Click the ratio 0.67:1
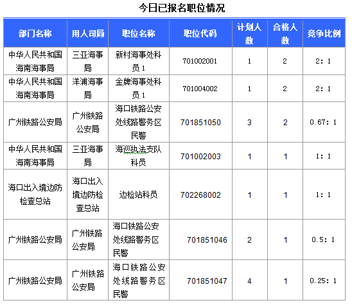The image size is (352, 305). (x=323, y=122)
